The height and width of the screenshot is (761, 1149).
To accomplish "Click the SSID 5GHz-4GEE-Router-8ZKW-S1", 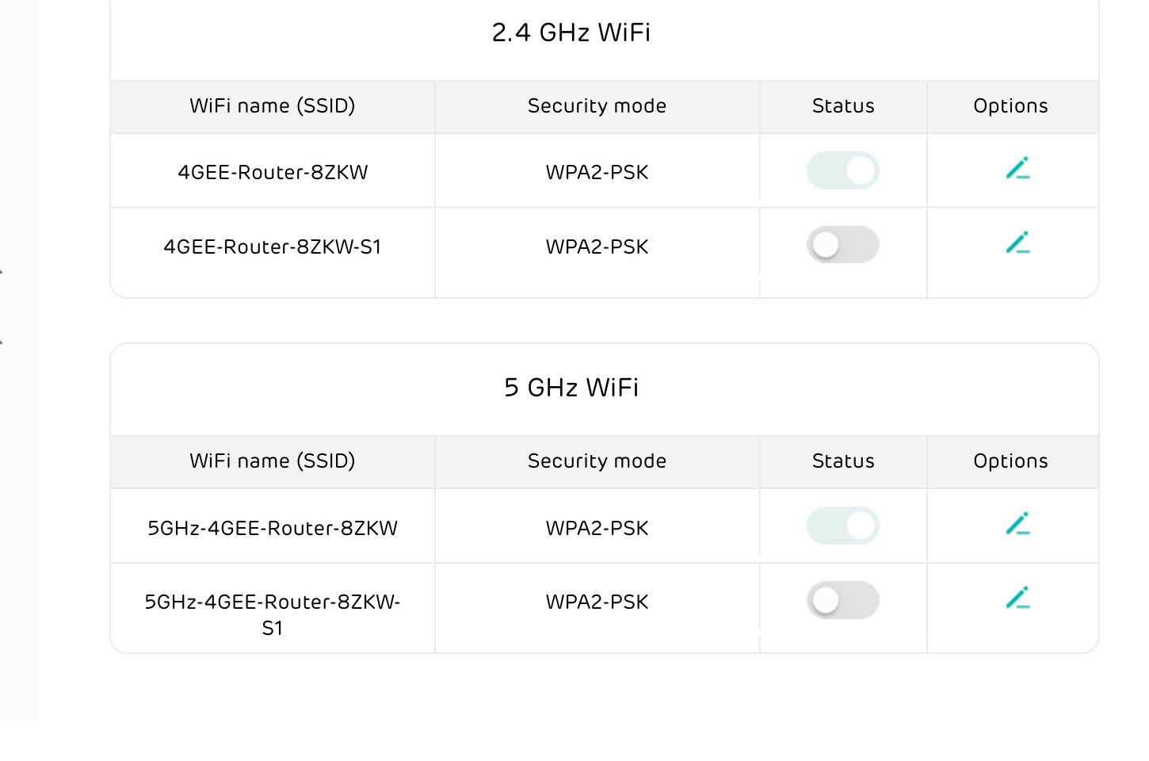I will coord(273,614).
